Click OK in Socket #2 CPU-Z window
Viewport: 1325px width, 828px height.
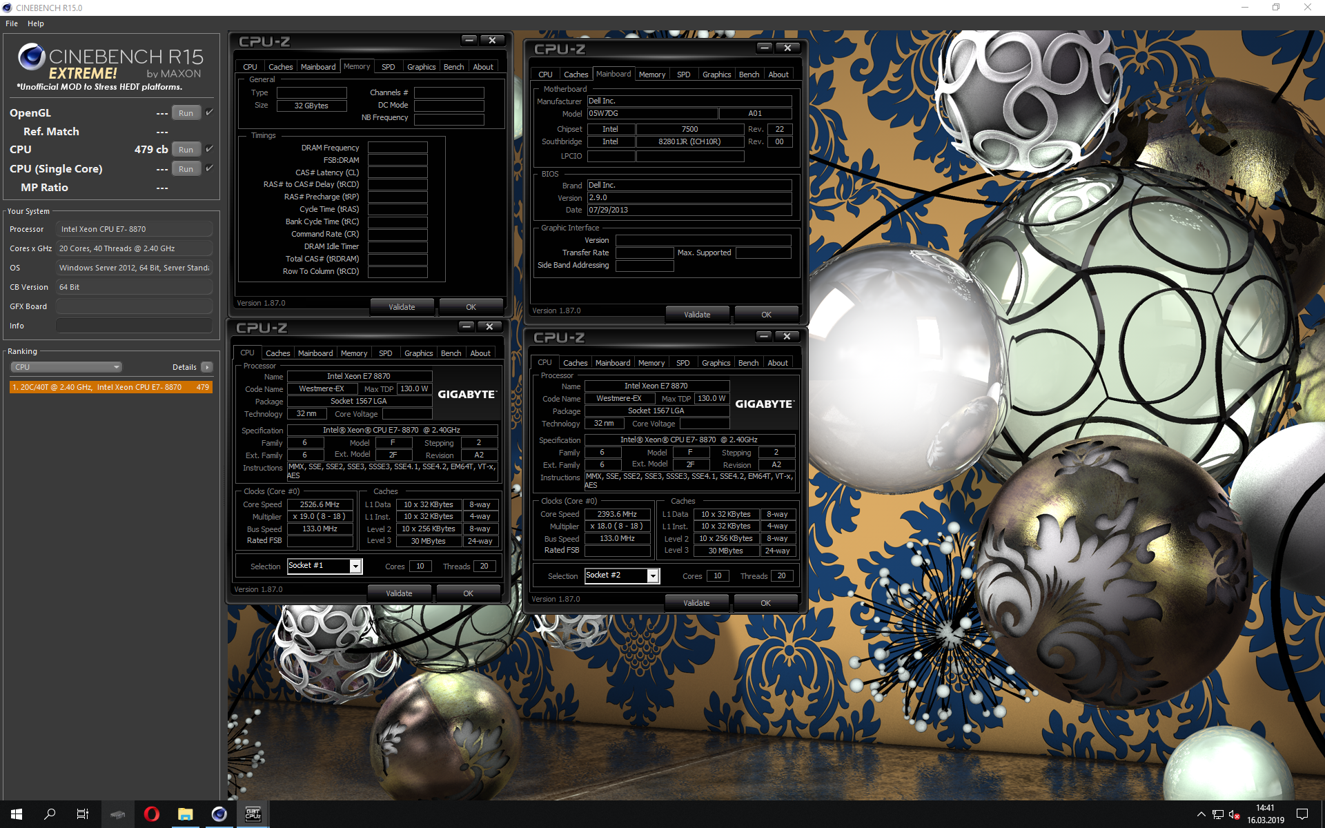(x=765, y=603)
